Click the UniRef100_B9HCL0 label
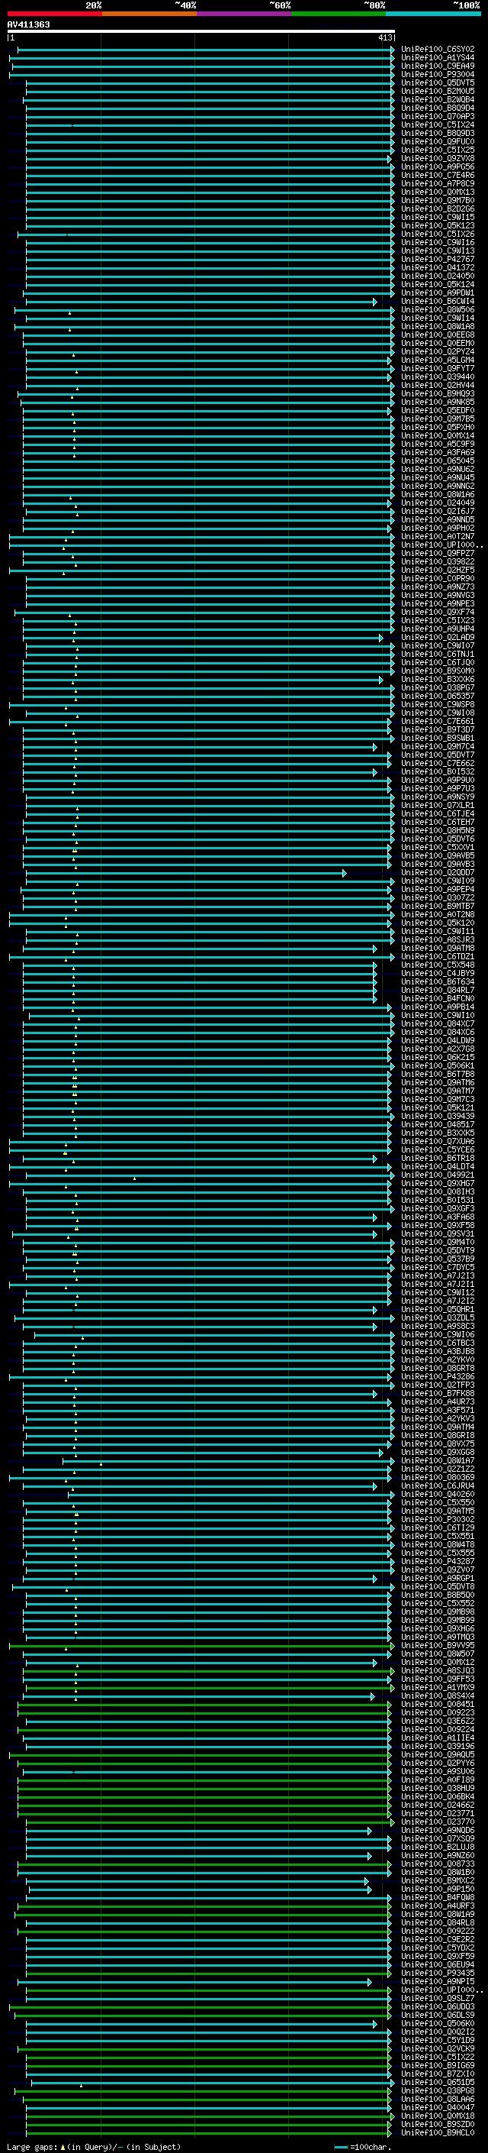This screenshot has width=488, height=2153. pos(438,2133)
